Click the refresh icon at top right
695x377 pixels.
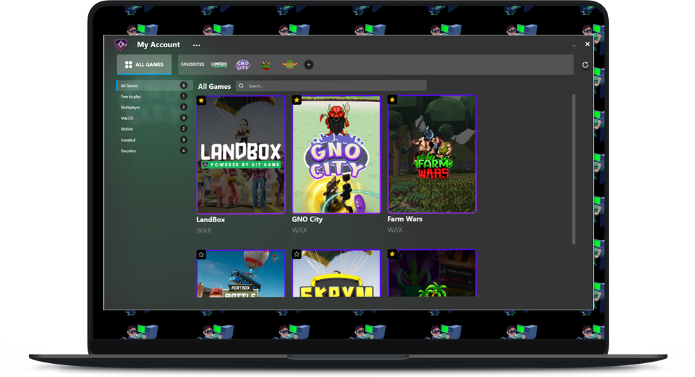point(585,65)
